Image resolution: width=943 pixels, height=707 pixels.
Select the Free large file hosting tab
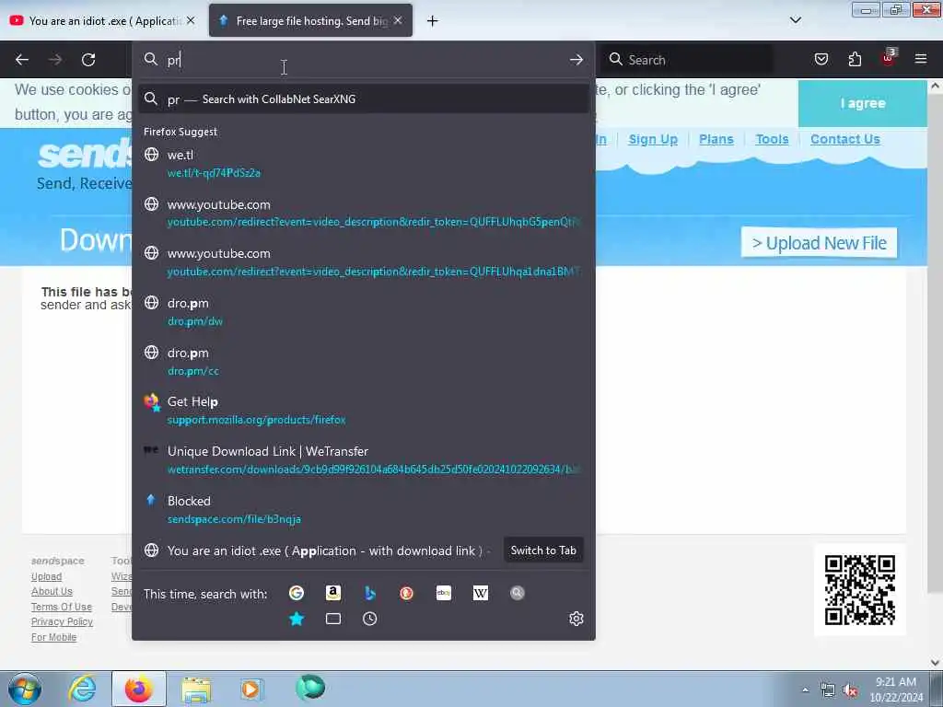pos(311,21)
